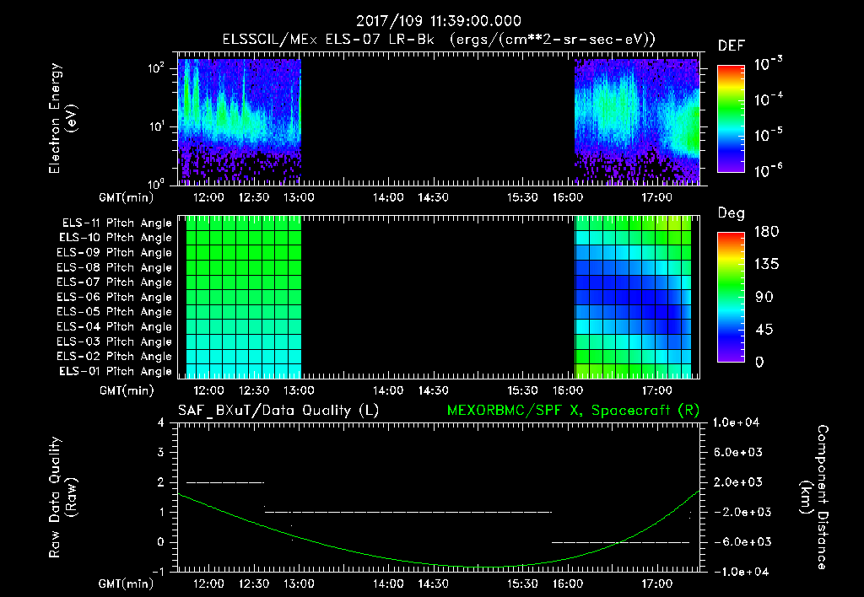Select the ELS-10 Pitch Angle row label
This screenshot has height=597, width=864.
point(116,238)
